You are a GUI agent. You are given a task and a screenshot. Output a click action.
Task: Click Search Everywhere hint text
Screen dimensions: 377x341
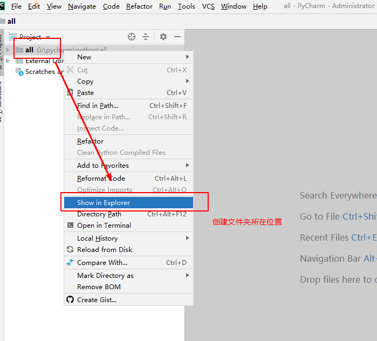click(x=338, y=195)
